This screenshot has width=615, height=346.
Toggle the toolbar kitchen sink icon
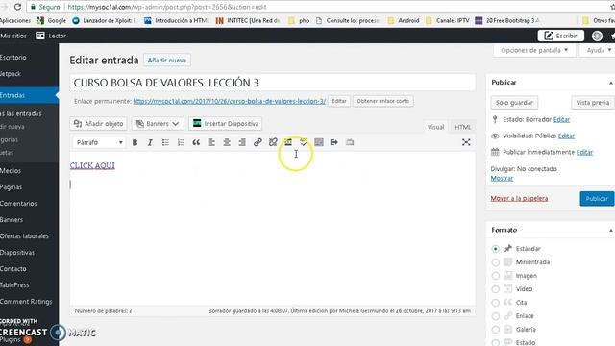point(319,142)
